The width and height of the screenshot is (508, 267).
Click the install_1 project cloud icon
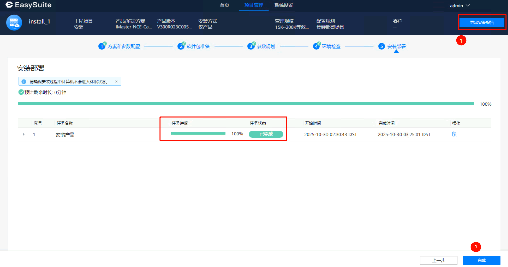[x=14, y=22]
